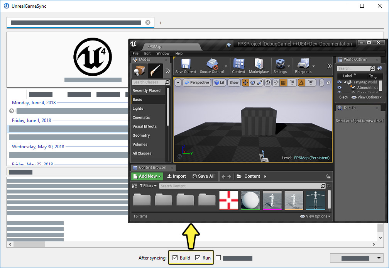Open the Perspective viewport dropdown
Image resolution: width=389 pixels, height=268 pixels.
[198, 82]
